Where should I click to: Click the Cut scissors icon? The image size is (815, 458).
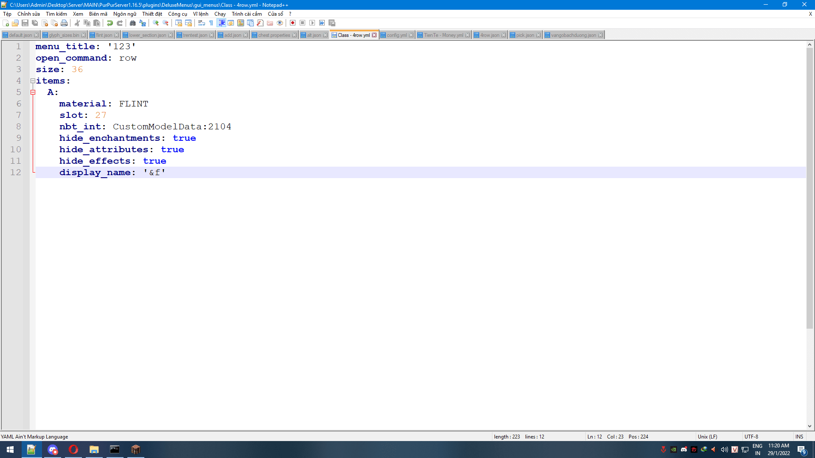pos(77,23)
